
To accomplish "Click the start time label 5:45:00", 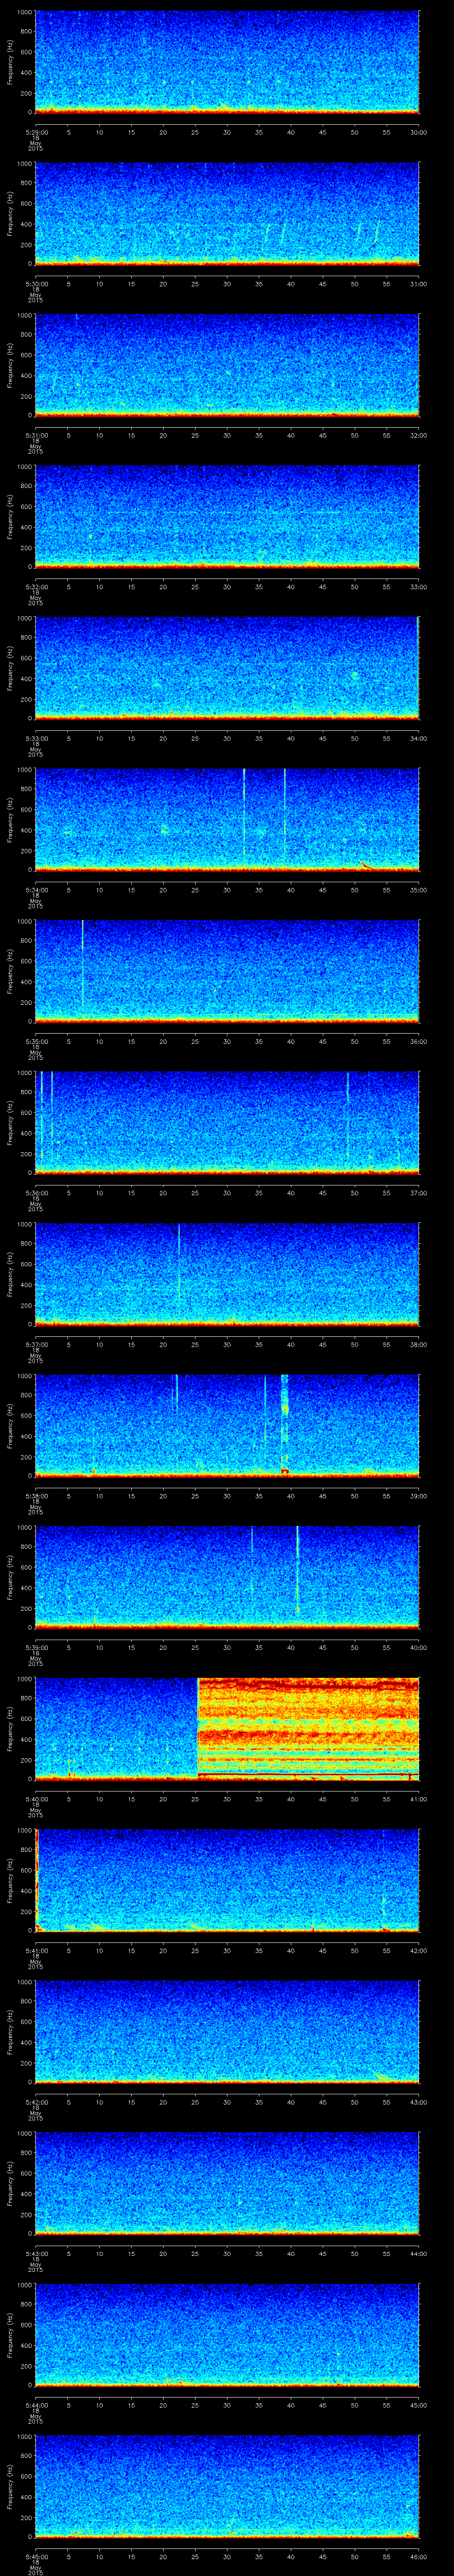I will tap(36, 2556).
